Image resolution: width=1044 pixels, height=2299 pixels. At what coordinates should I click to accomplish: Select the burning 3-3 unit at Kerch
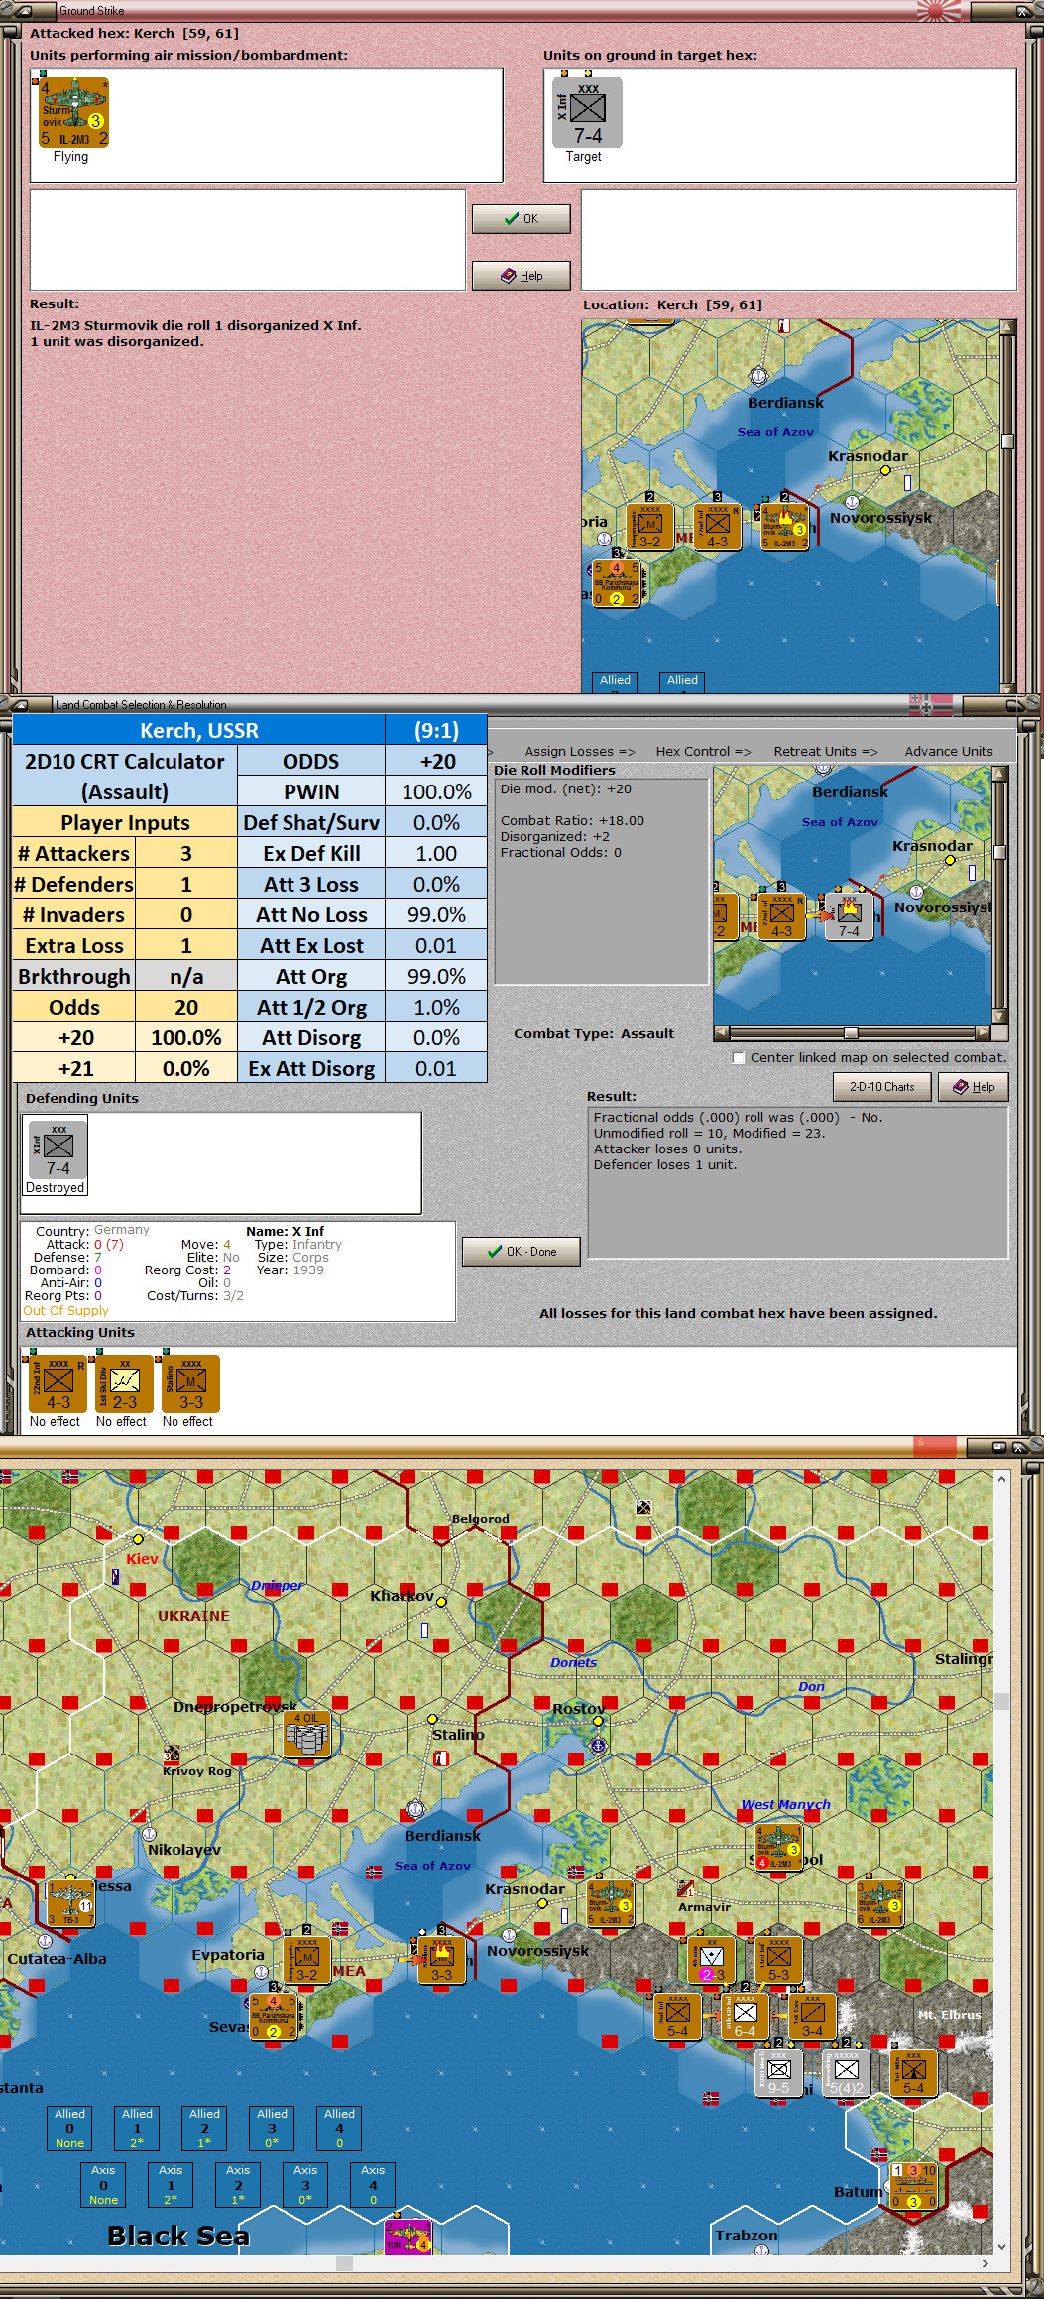[441, 1959]
